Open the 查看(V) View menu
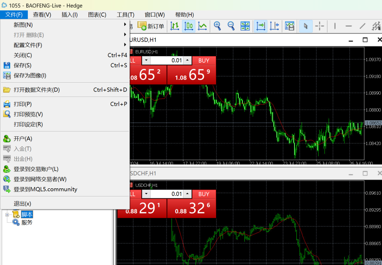Viewport: 382px width, 265px height. pos(42,15)
